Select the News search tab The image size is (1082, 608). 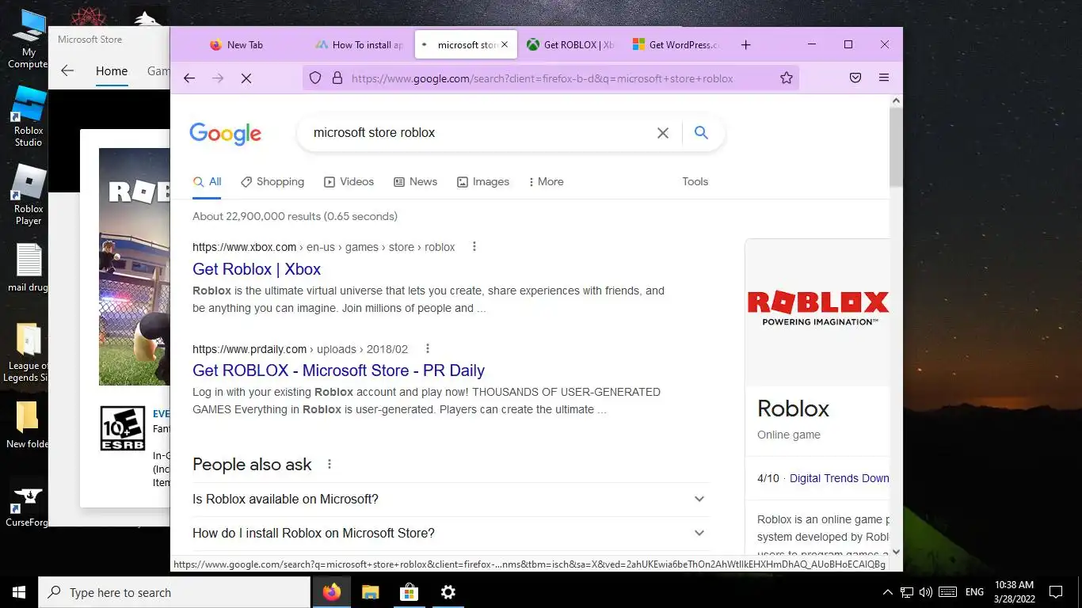click(x=415, y=182)
